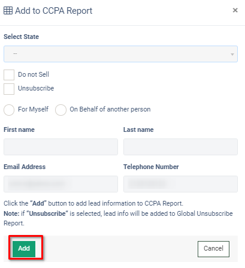This screenshot has height=268, width=245.
Task: Click the table grid icon beside the title
Action: (8, 11)
